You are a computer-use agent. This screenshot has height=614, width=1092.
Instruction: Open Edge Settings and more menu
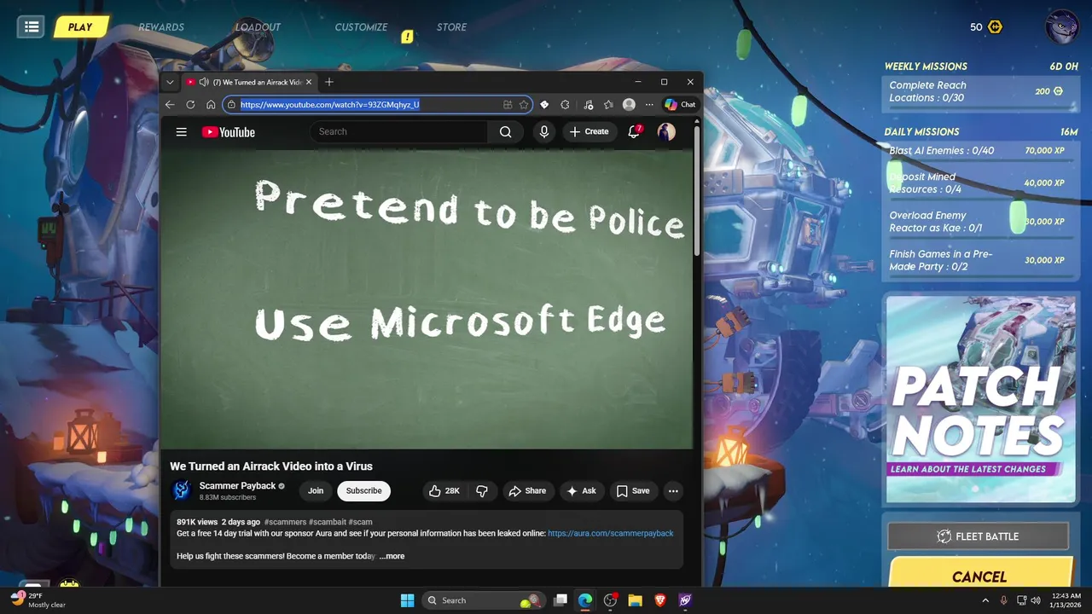(x=649, y=105)
